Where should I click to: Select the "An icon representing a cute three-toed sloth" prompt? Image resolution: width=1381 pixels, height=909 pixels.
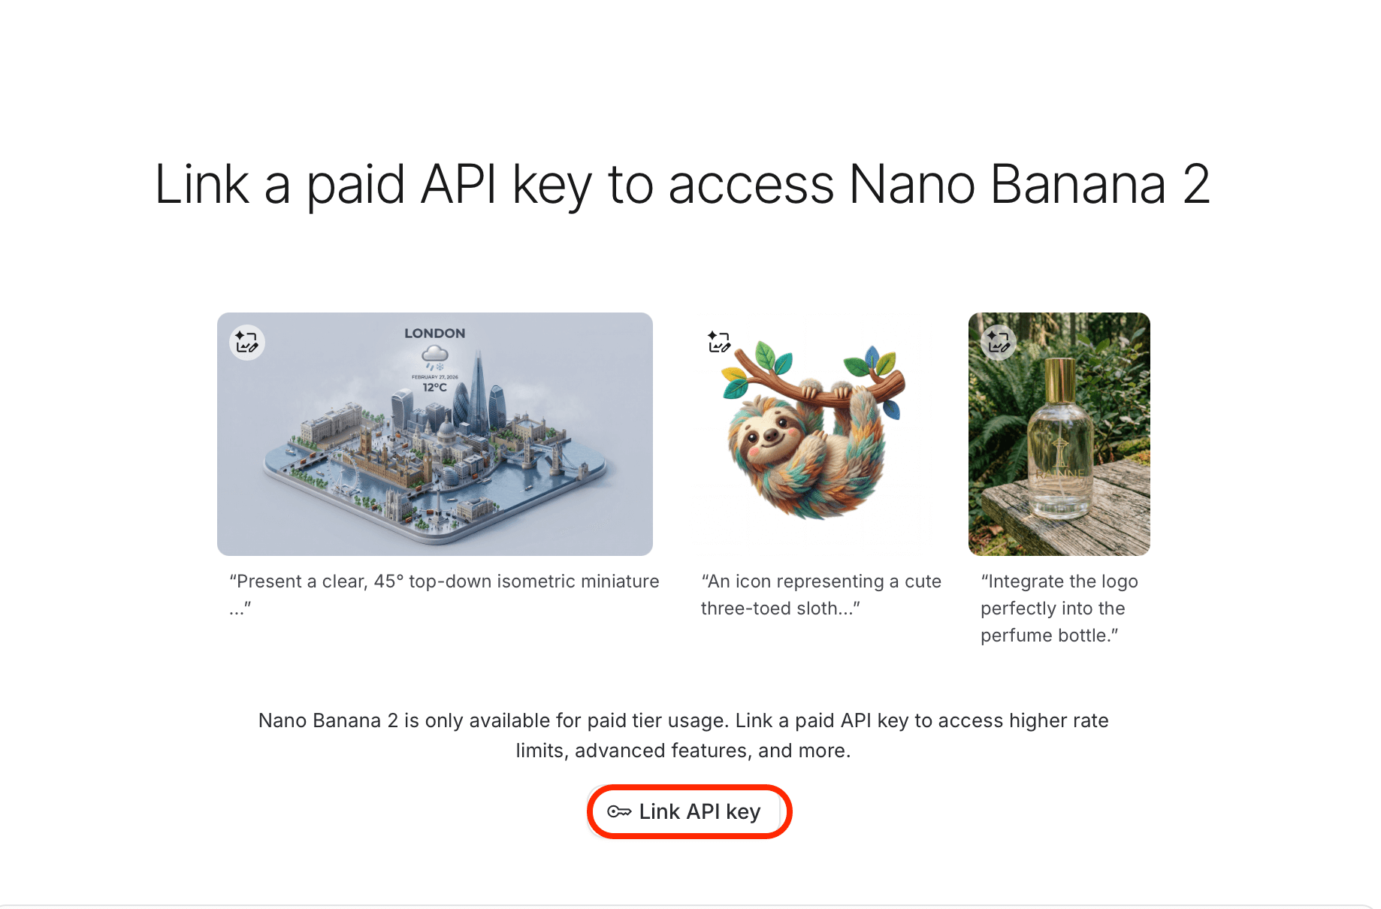[x=820, y=594]
